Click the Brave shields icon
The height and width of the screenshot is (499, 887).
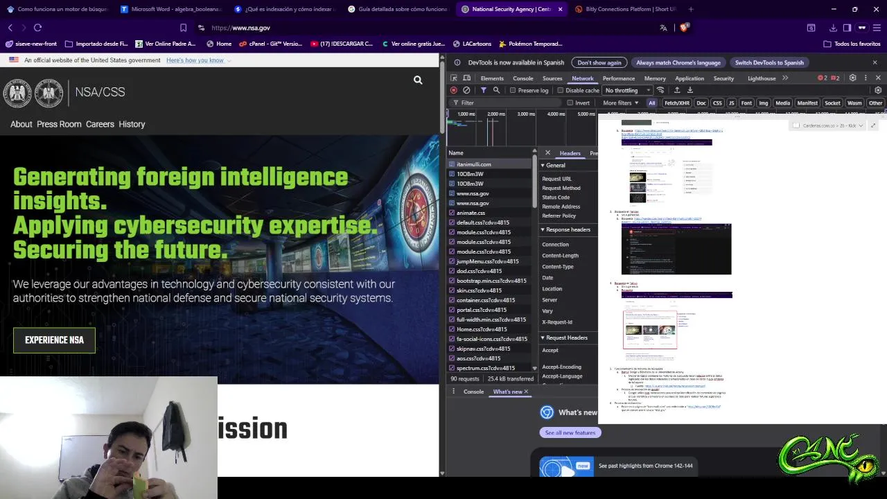point(684,28)
